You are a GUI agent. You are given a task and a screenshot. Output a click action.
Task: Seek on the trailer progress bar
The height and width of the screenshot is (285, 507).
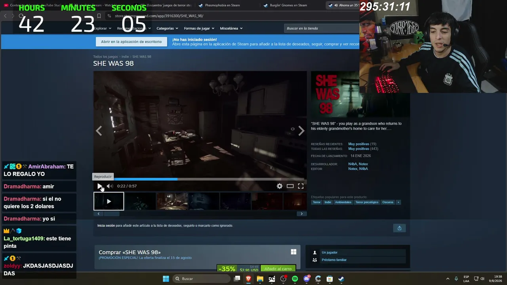tap(200, 179)
